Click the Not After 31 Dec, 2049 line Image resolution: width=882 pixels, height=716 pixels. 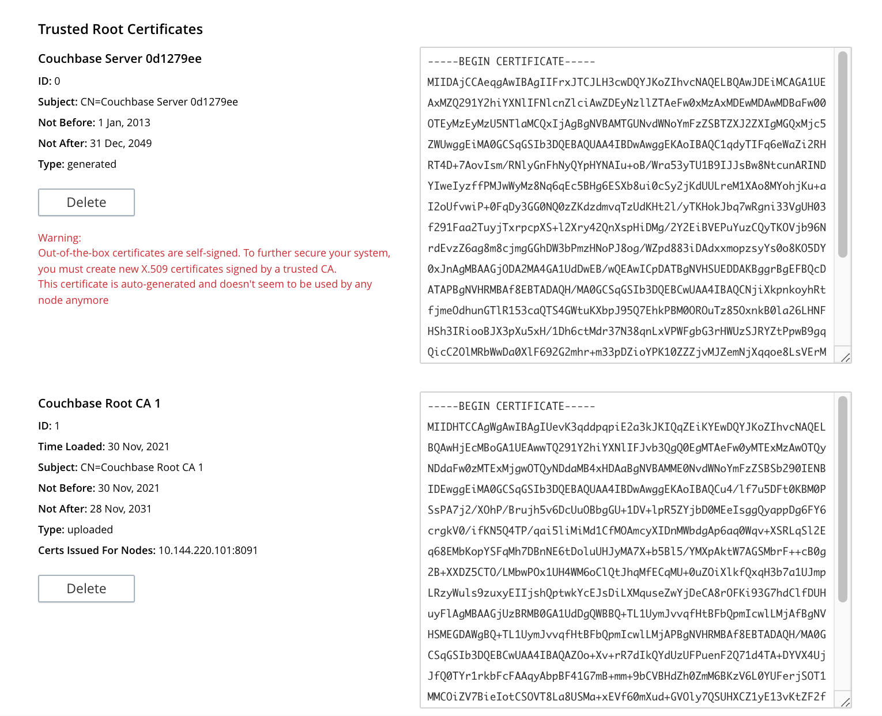pos(95,144)
